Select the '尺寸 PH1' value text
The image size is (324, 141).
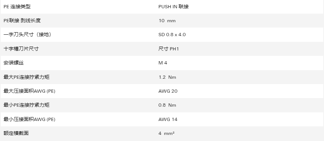pos(168,49)
